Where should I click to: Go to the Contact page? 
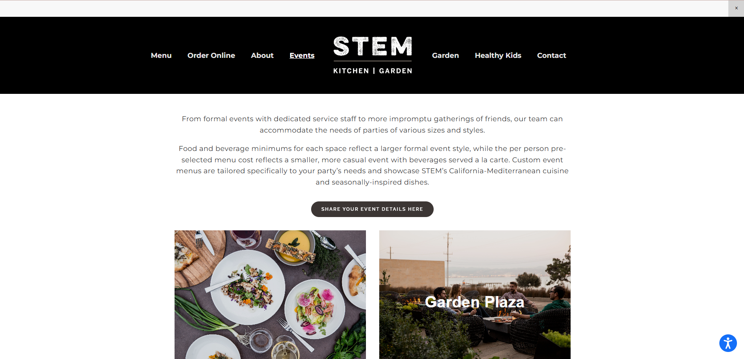(551, 56)
